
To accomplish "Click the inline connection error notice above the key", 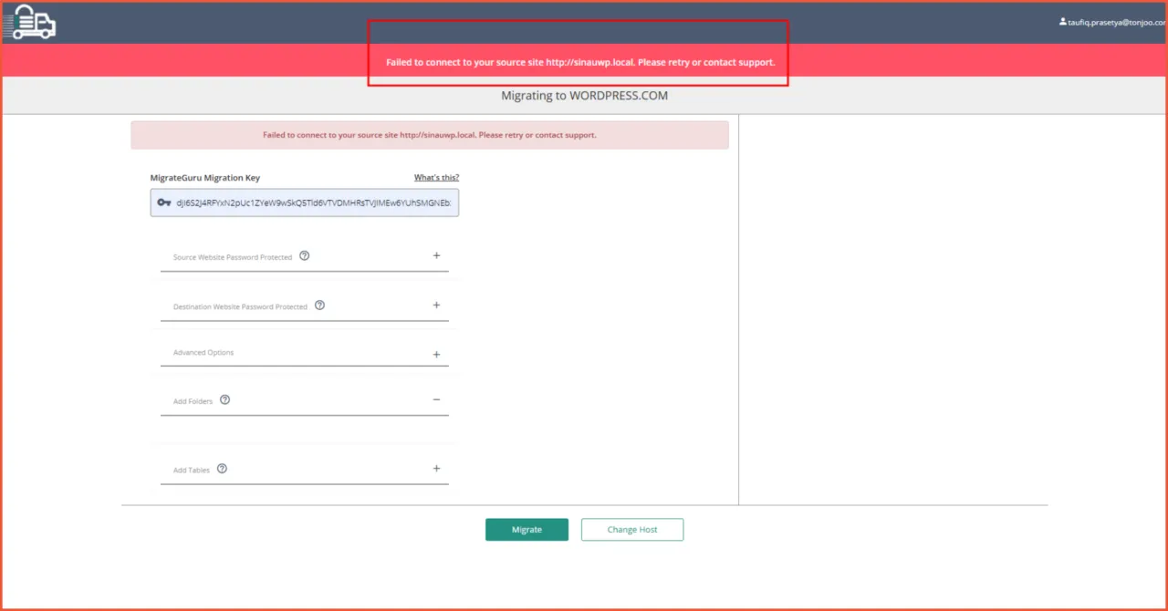I will [x=429, y=134].
